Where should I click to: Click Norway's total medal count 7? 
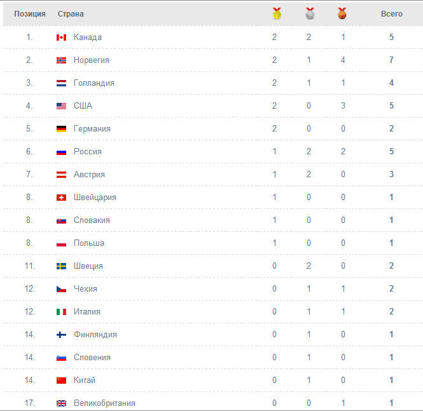point(391,60)
